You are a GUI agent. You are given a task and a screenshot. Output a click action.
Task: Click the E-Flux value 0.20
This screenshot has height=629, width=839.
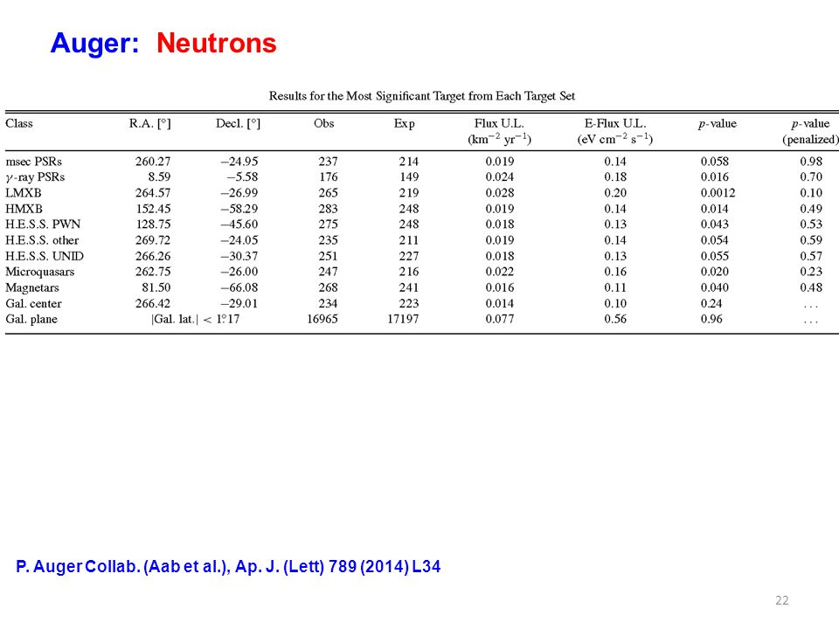(x=615, y=193)
